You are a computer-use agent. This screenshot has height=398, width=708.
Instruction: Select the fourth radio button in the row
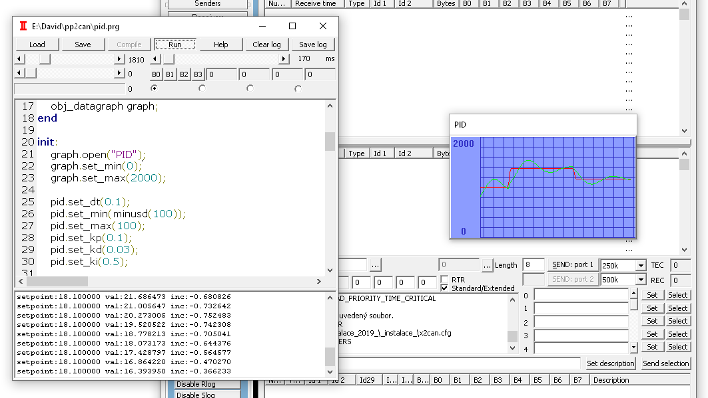click(x=298, y=88)
